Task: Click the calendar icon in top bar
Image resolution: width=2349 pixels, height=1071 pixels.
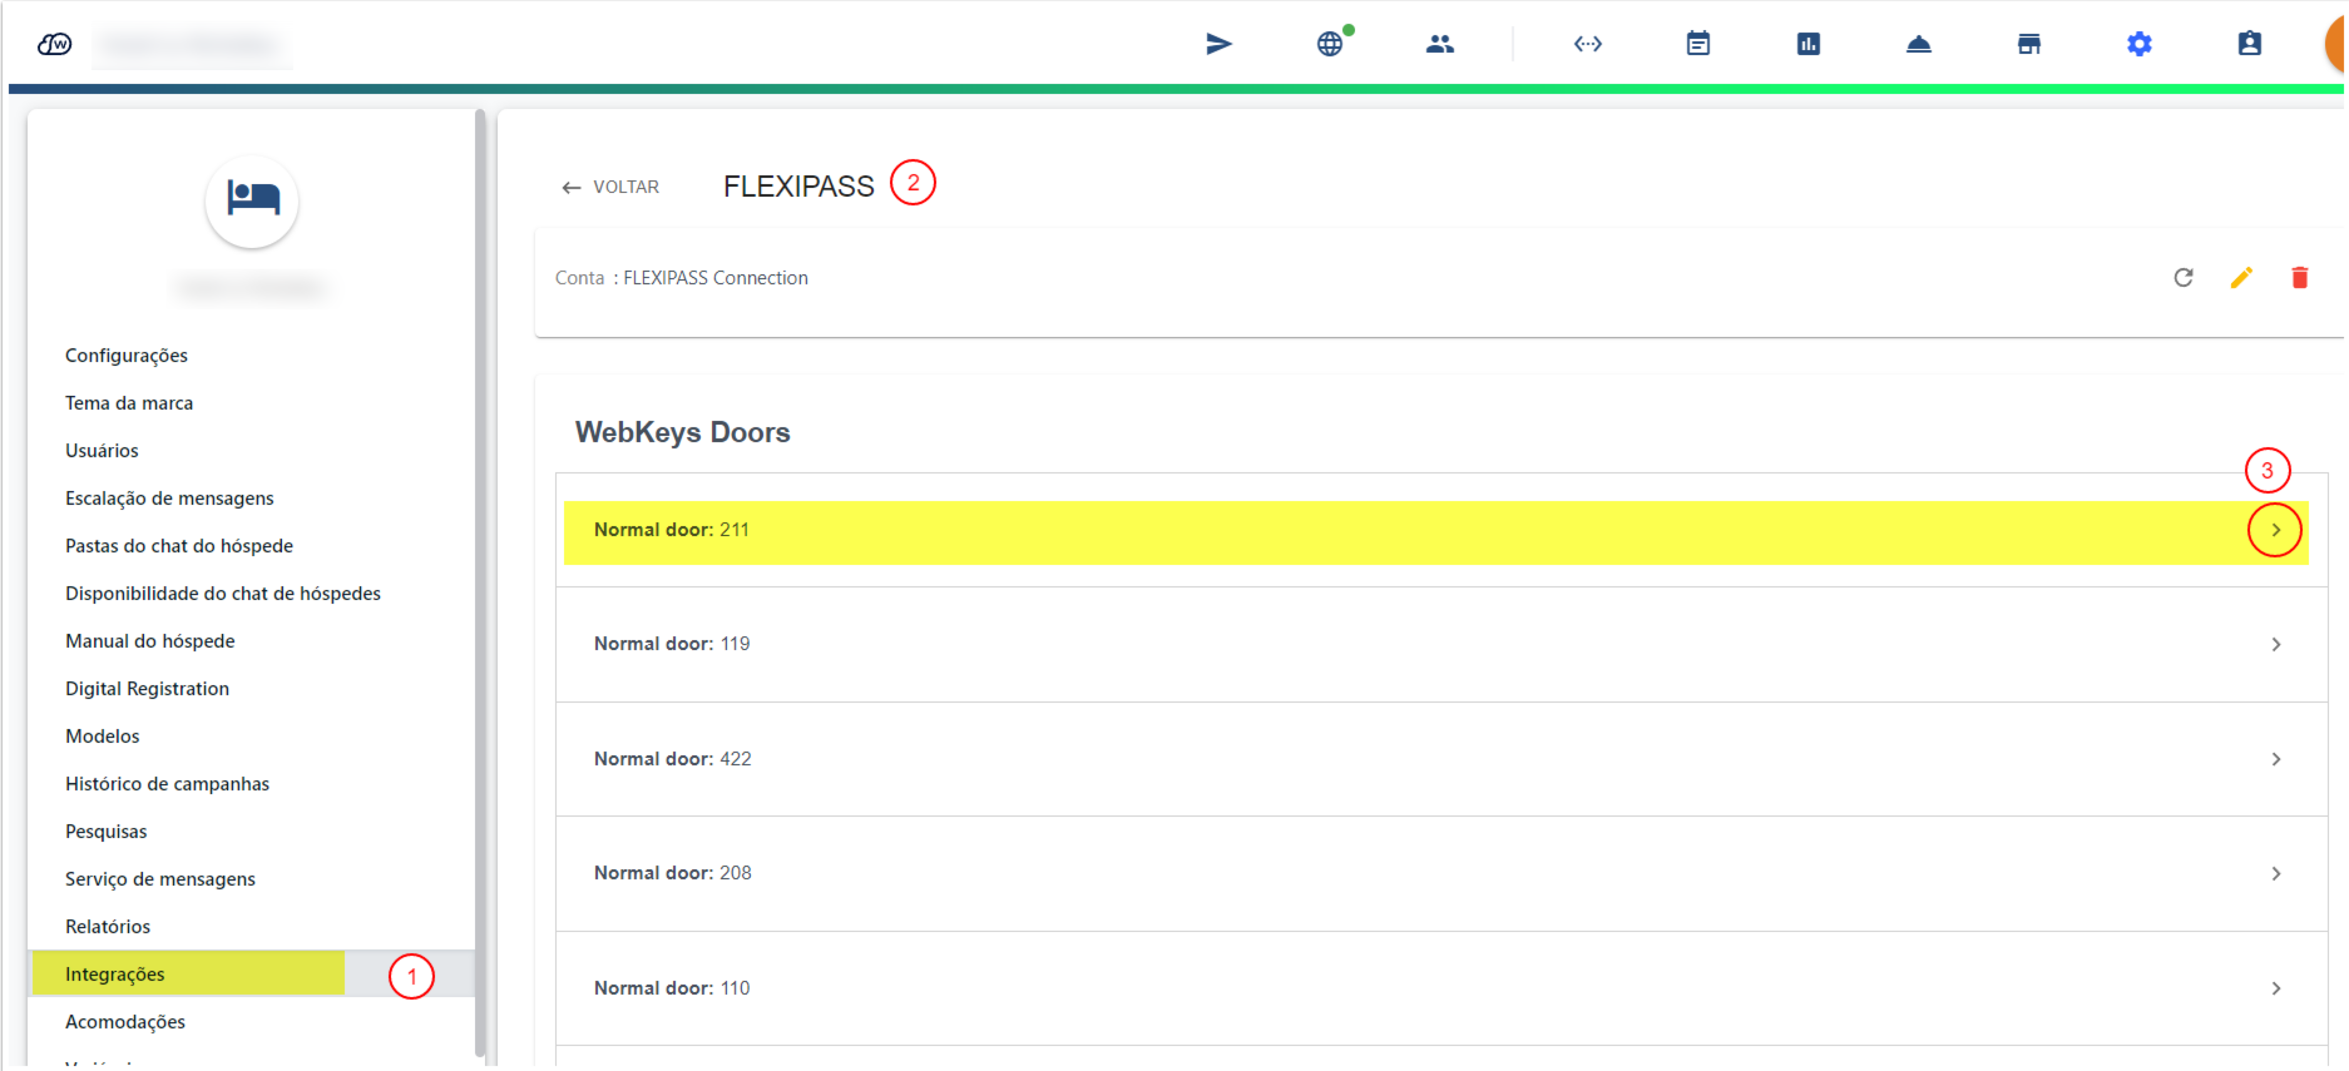Action: pos(1698,44)
